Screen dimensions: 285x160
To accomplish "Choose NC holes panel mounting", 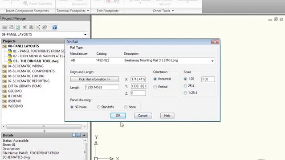I will 72,107.
